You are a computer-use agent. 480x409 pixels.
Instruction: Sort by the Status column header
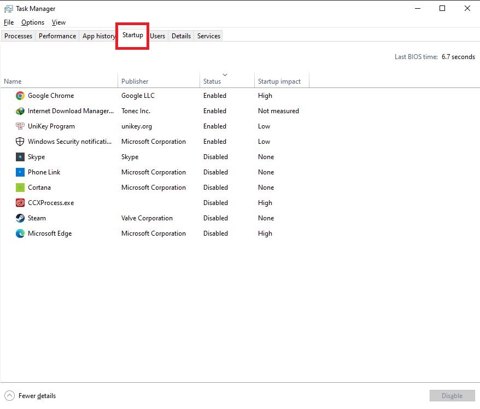point(227,81)
